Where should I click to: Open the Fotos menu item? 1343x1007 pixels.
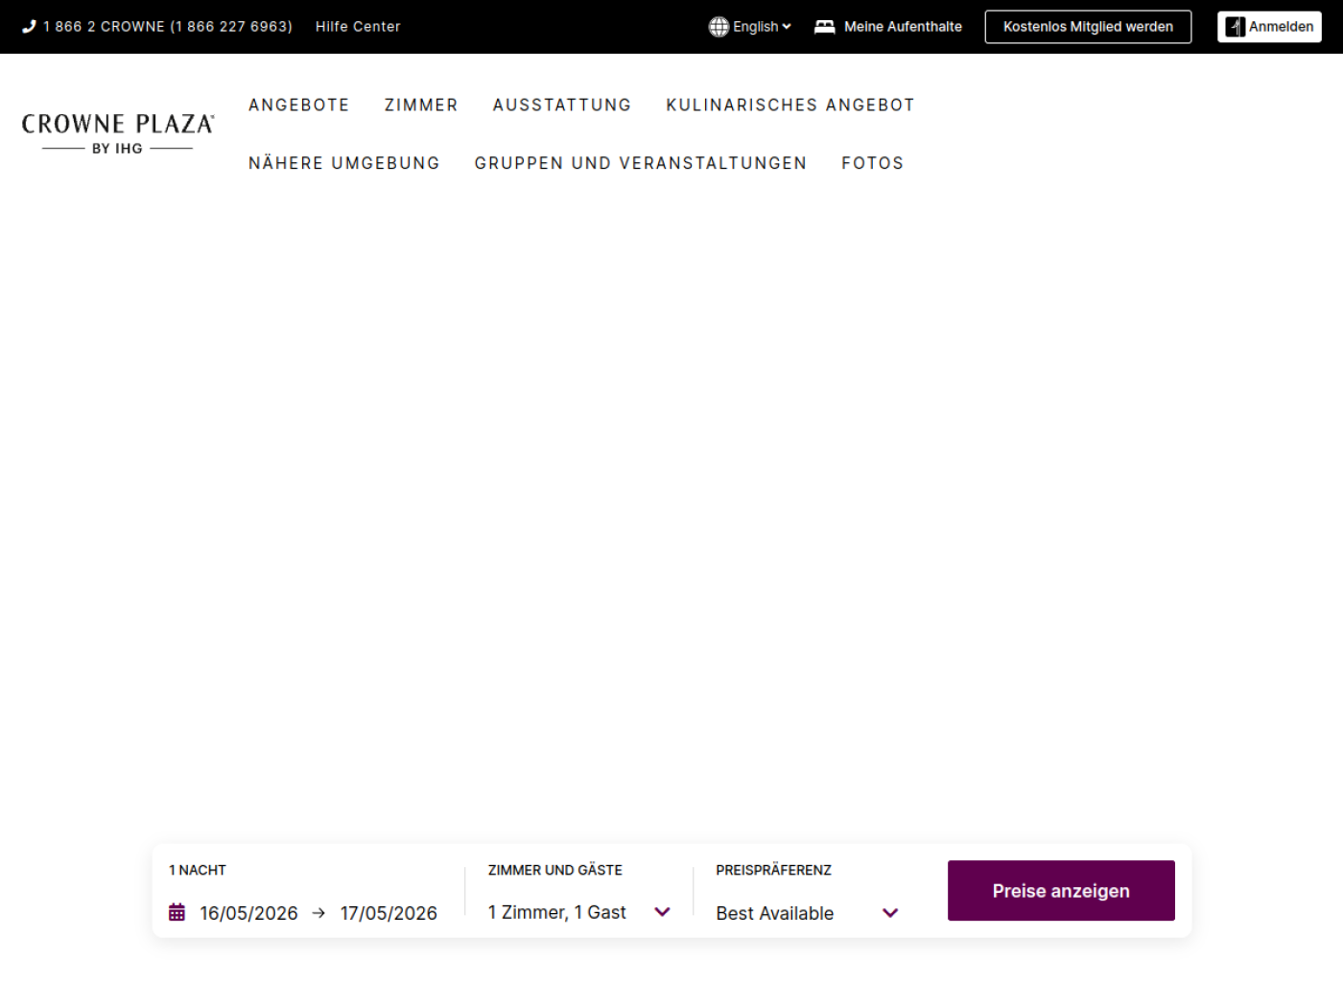click(x=873, y=163)
